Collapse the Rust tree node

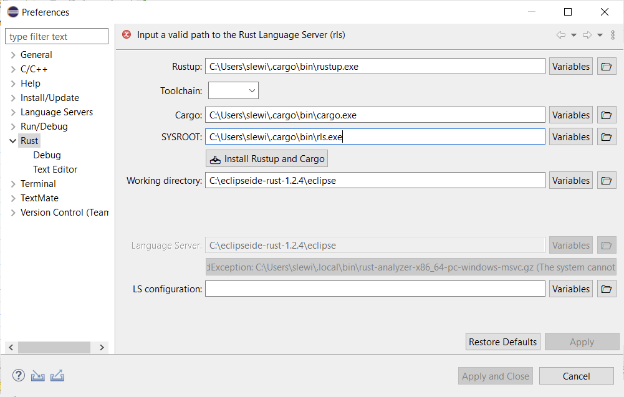(13, 141)
